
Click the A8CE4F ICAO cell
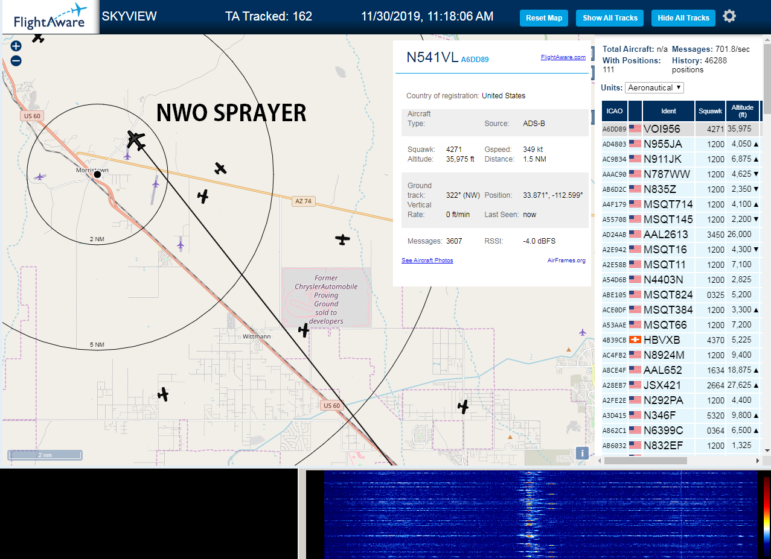615,370
